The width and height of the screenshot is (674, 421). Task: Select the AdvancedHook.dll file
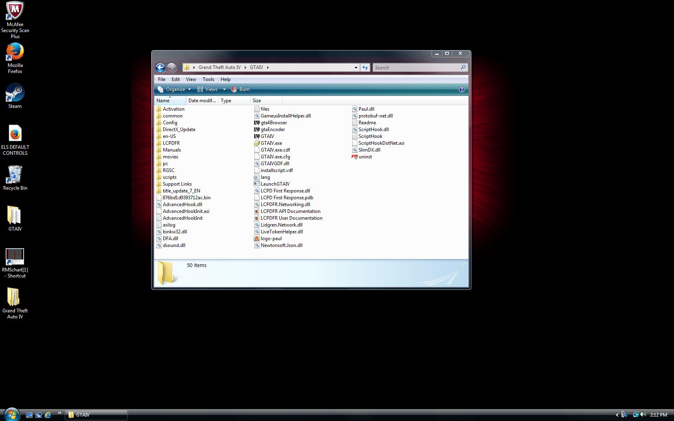point(179,204)
